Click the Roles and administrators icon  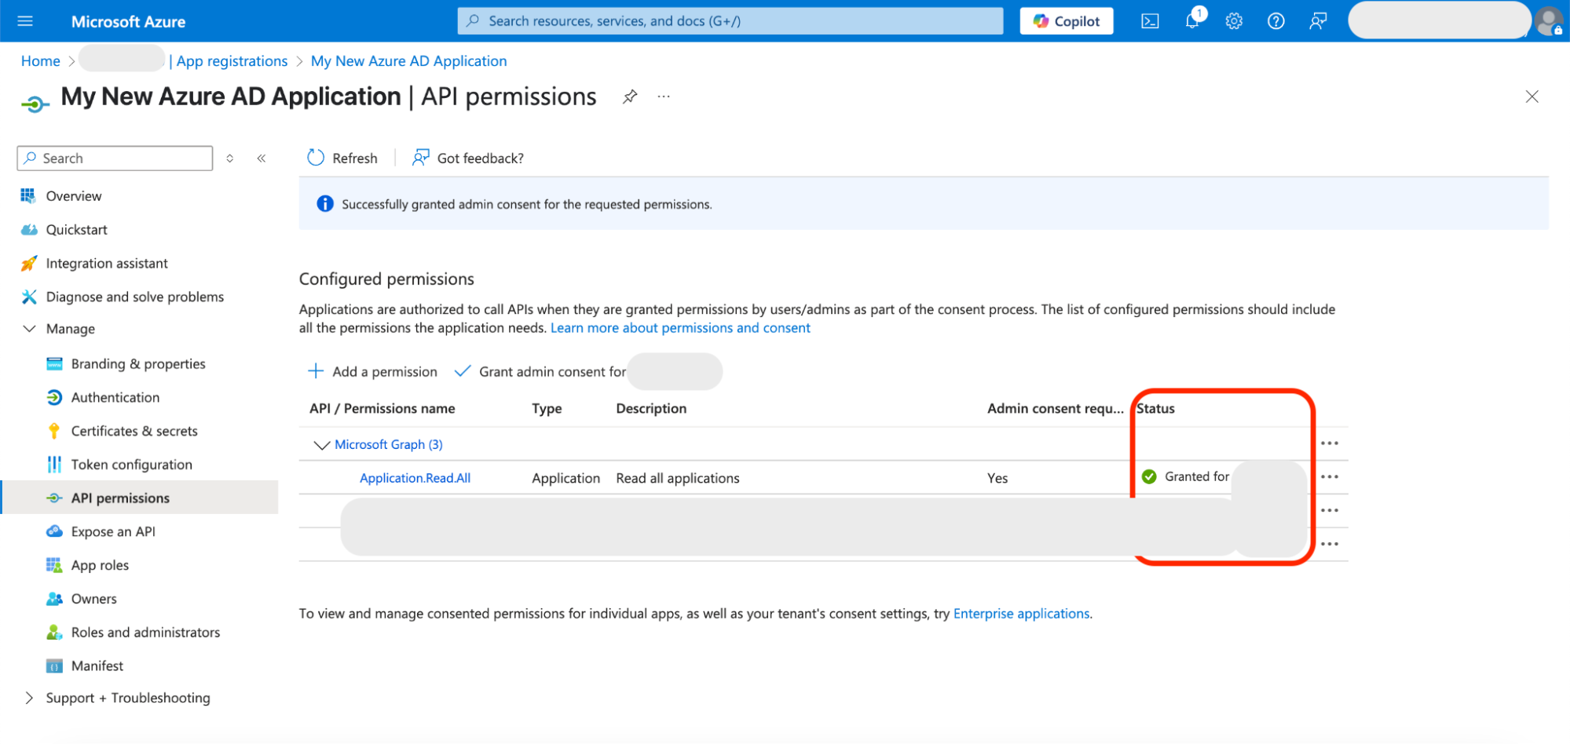(x=54, y=632)
